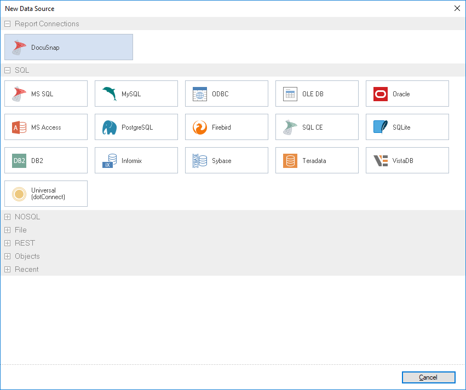Click the File header text

[x=21, y=230]
